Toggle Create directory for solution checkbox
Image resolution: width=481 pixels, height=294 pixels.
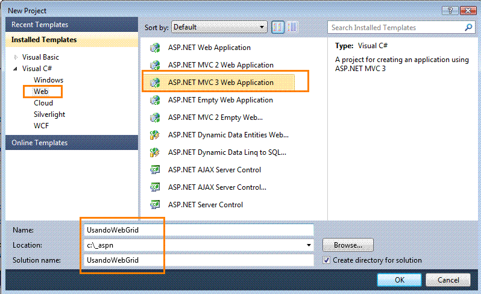click(327, 260)
